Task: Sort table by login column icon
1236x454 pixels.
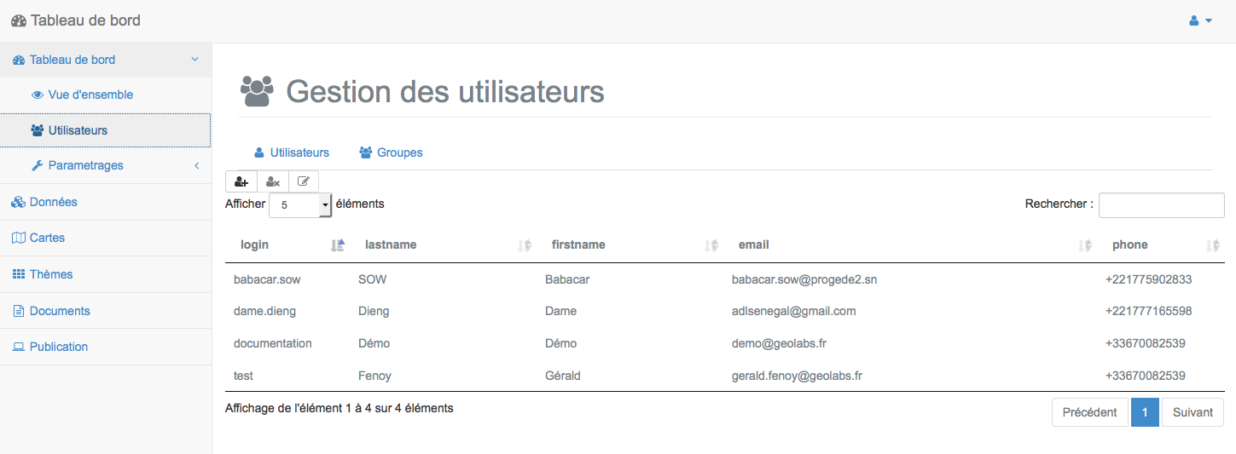Action: click(337, 245)
